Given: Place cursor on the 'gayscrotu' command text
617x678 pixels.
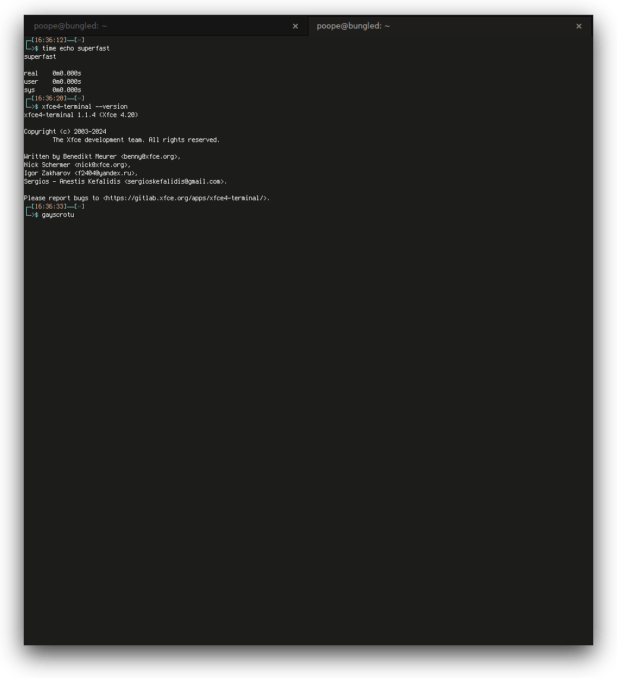Looking at the screenshot, I should [x=58, y=215].
